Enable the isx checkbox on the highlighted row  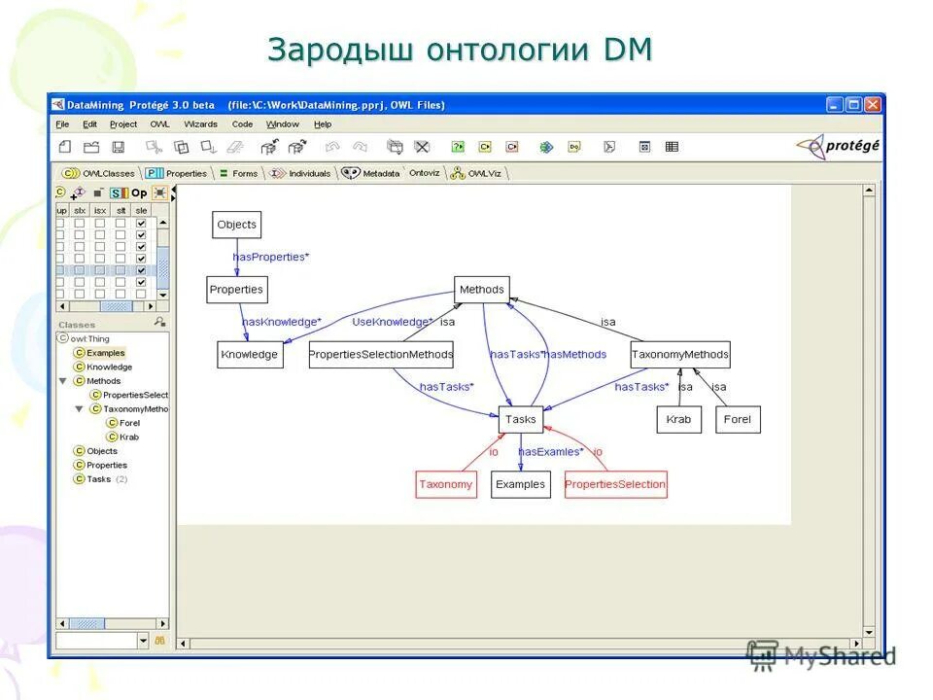click(100, 269)
